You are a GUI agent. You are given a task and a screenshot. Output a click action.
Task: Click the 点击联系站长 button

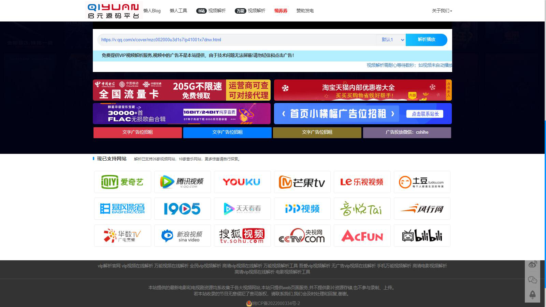coord(425,114)
